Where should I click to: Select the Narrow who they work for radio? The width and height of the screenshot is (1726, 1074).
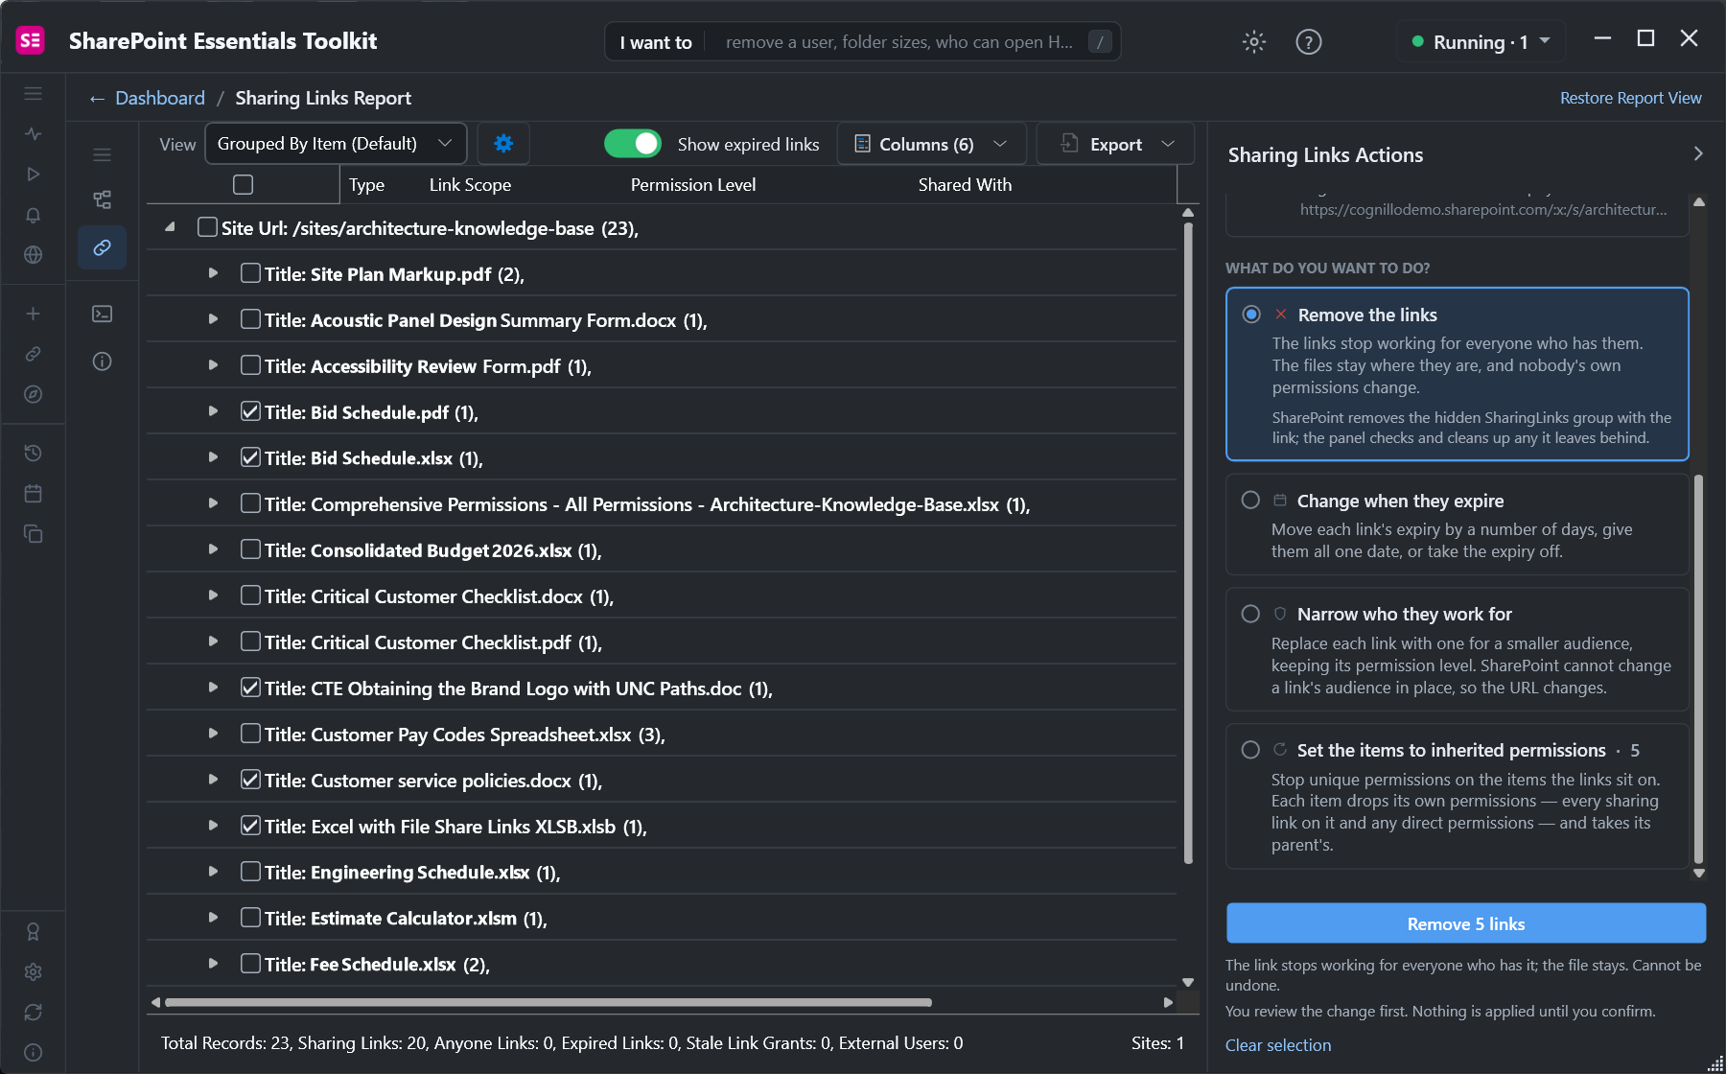tap(1250, 614)
